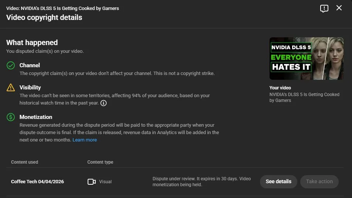Select the Coffee Tech 04/04/2026 claim entry
Viewport: 352px width, 198px height.
coord(37,182)
